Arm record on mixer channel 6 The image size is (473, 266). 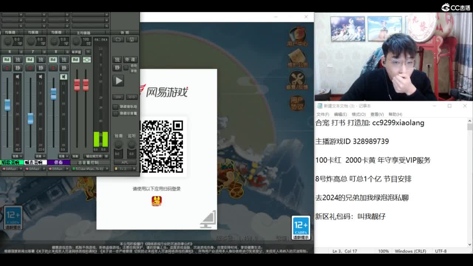click(x=7, y=68)
